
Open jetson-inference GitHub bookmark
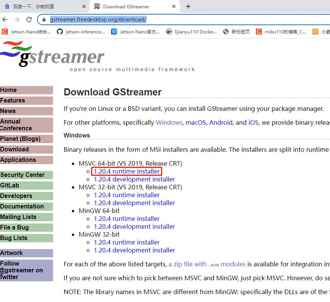[x=81, y=32]
